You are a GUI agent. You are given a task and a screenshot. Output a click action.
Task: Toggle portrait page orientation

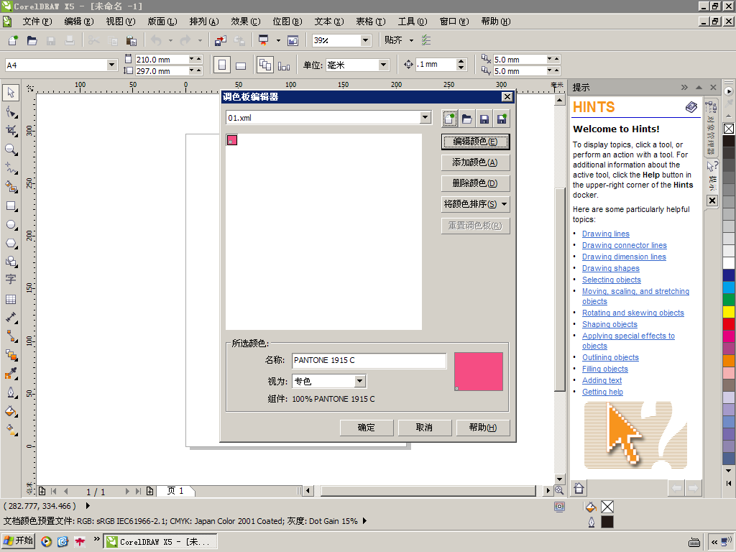point(222,65)
